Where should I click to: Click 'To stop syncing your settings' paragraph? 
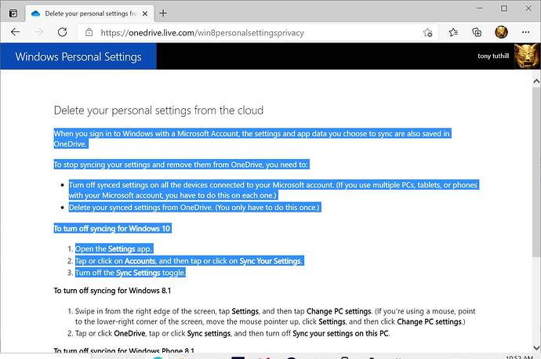[x=181, y=165]
